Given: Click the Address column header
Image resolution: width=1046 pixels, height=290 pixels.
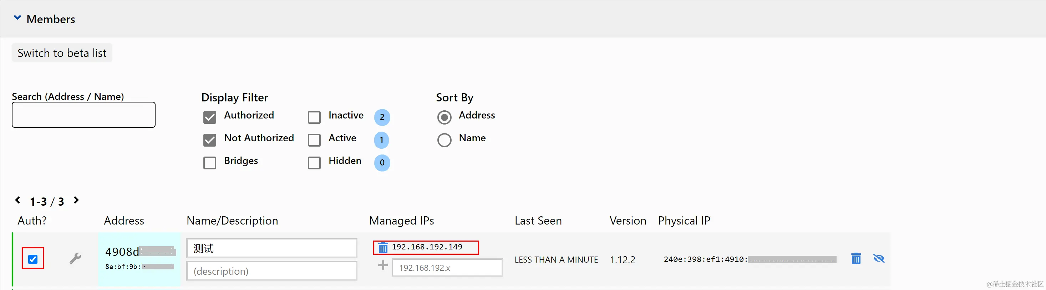Looking at the screenshot, I should pyautogui.click(x=124, y=221).
